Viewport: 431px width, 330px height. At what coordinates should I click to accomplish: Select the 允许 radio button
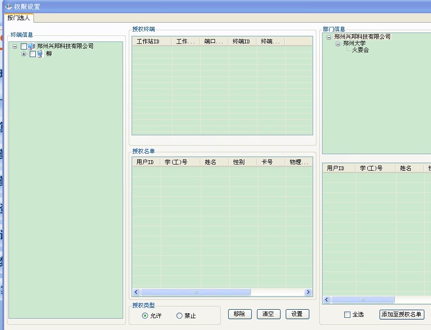[145, 316]
